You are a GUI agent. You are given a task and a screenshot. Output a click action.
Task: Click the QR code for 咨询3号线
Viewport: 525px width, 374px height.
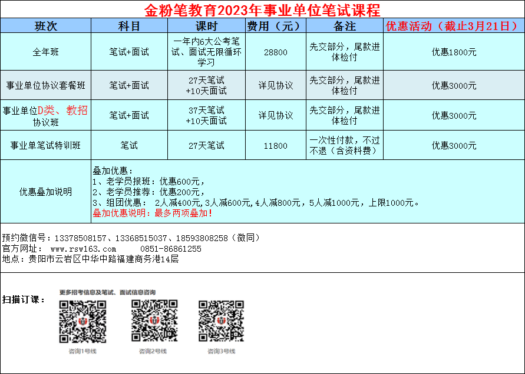coord(221,321)
